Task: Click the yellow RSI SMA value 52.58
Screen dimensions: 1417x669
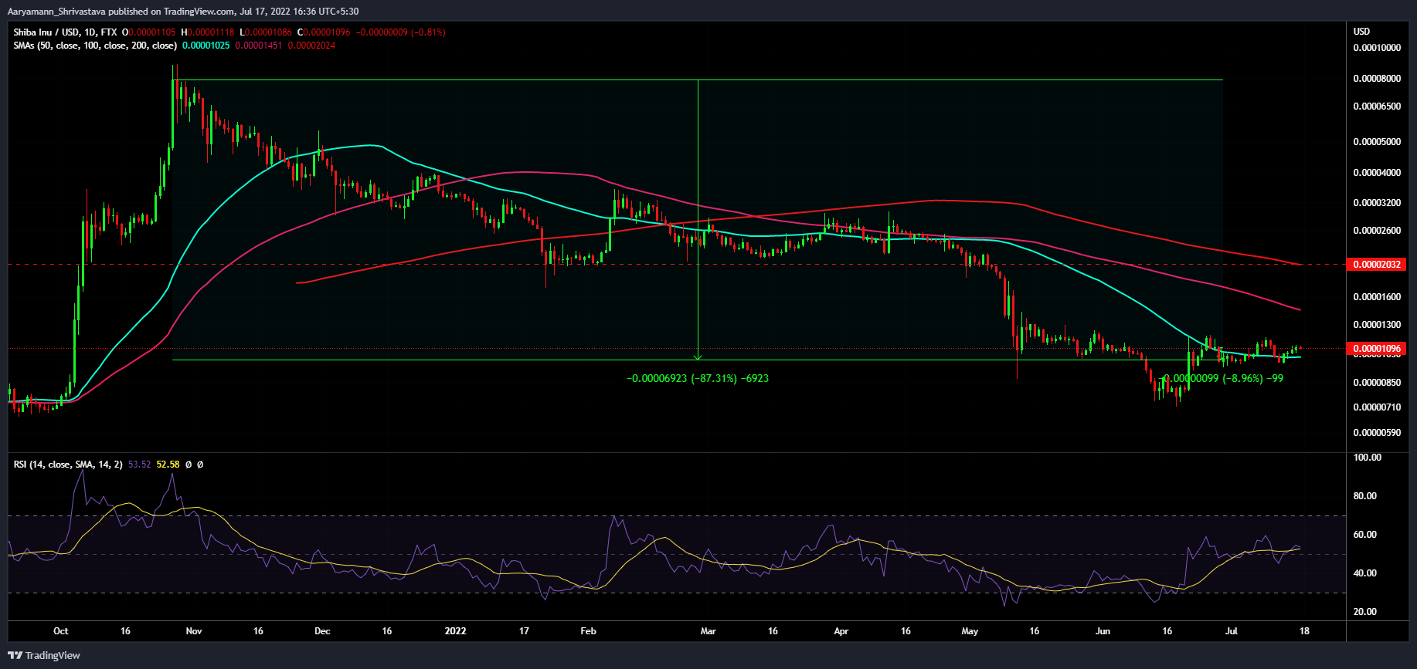Action: point(168,465)
